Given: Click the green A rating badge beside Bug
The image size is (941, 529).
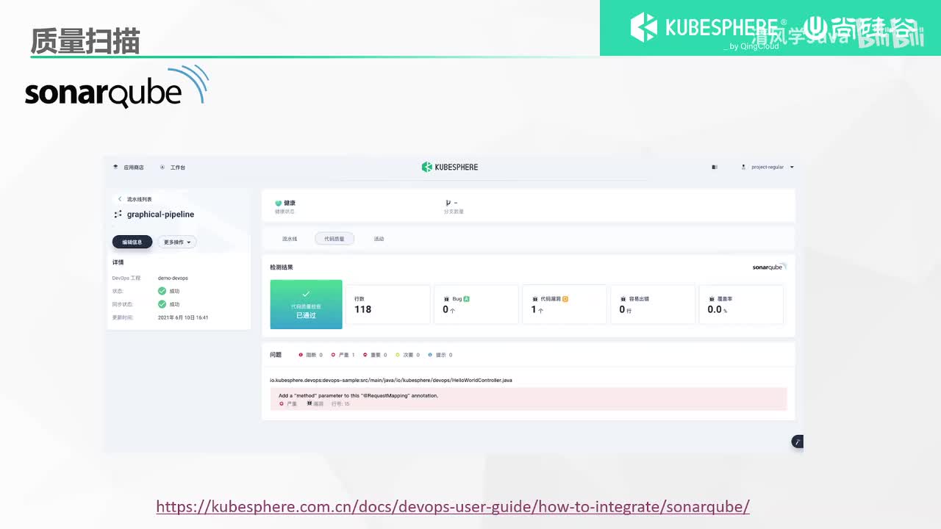Looking at the screenshot, I should [x=466, y=299].
